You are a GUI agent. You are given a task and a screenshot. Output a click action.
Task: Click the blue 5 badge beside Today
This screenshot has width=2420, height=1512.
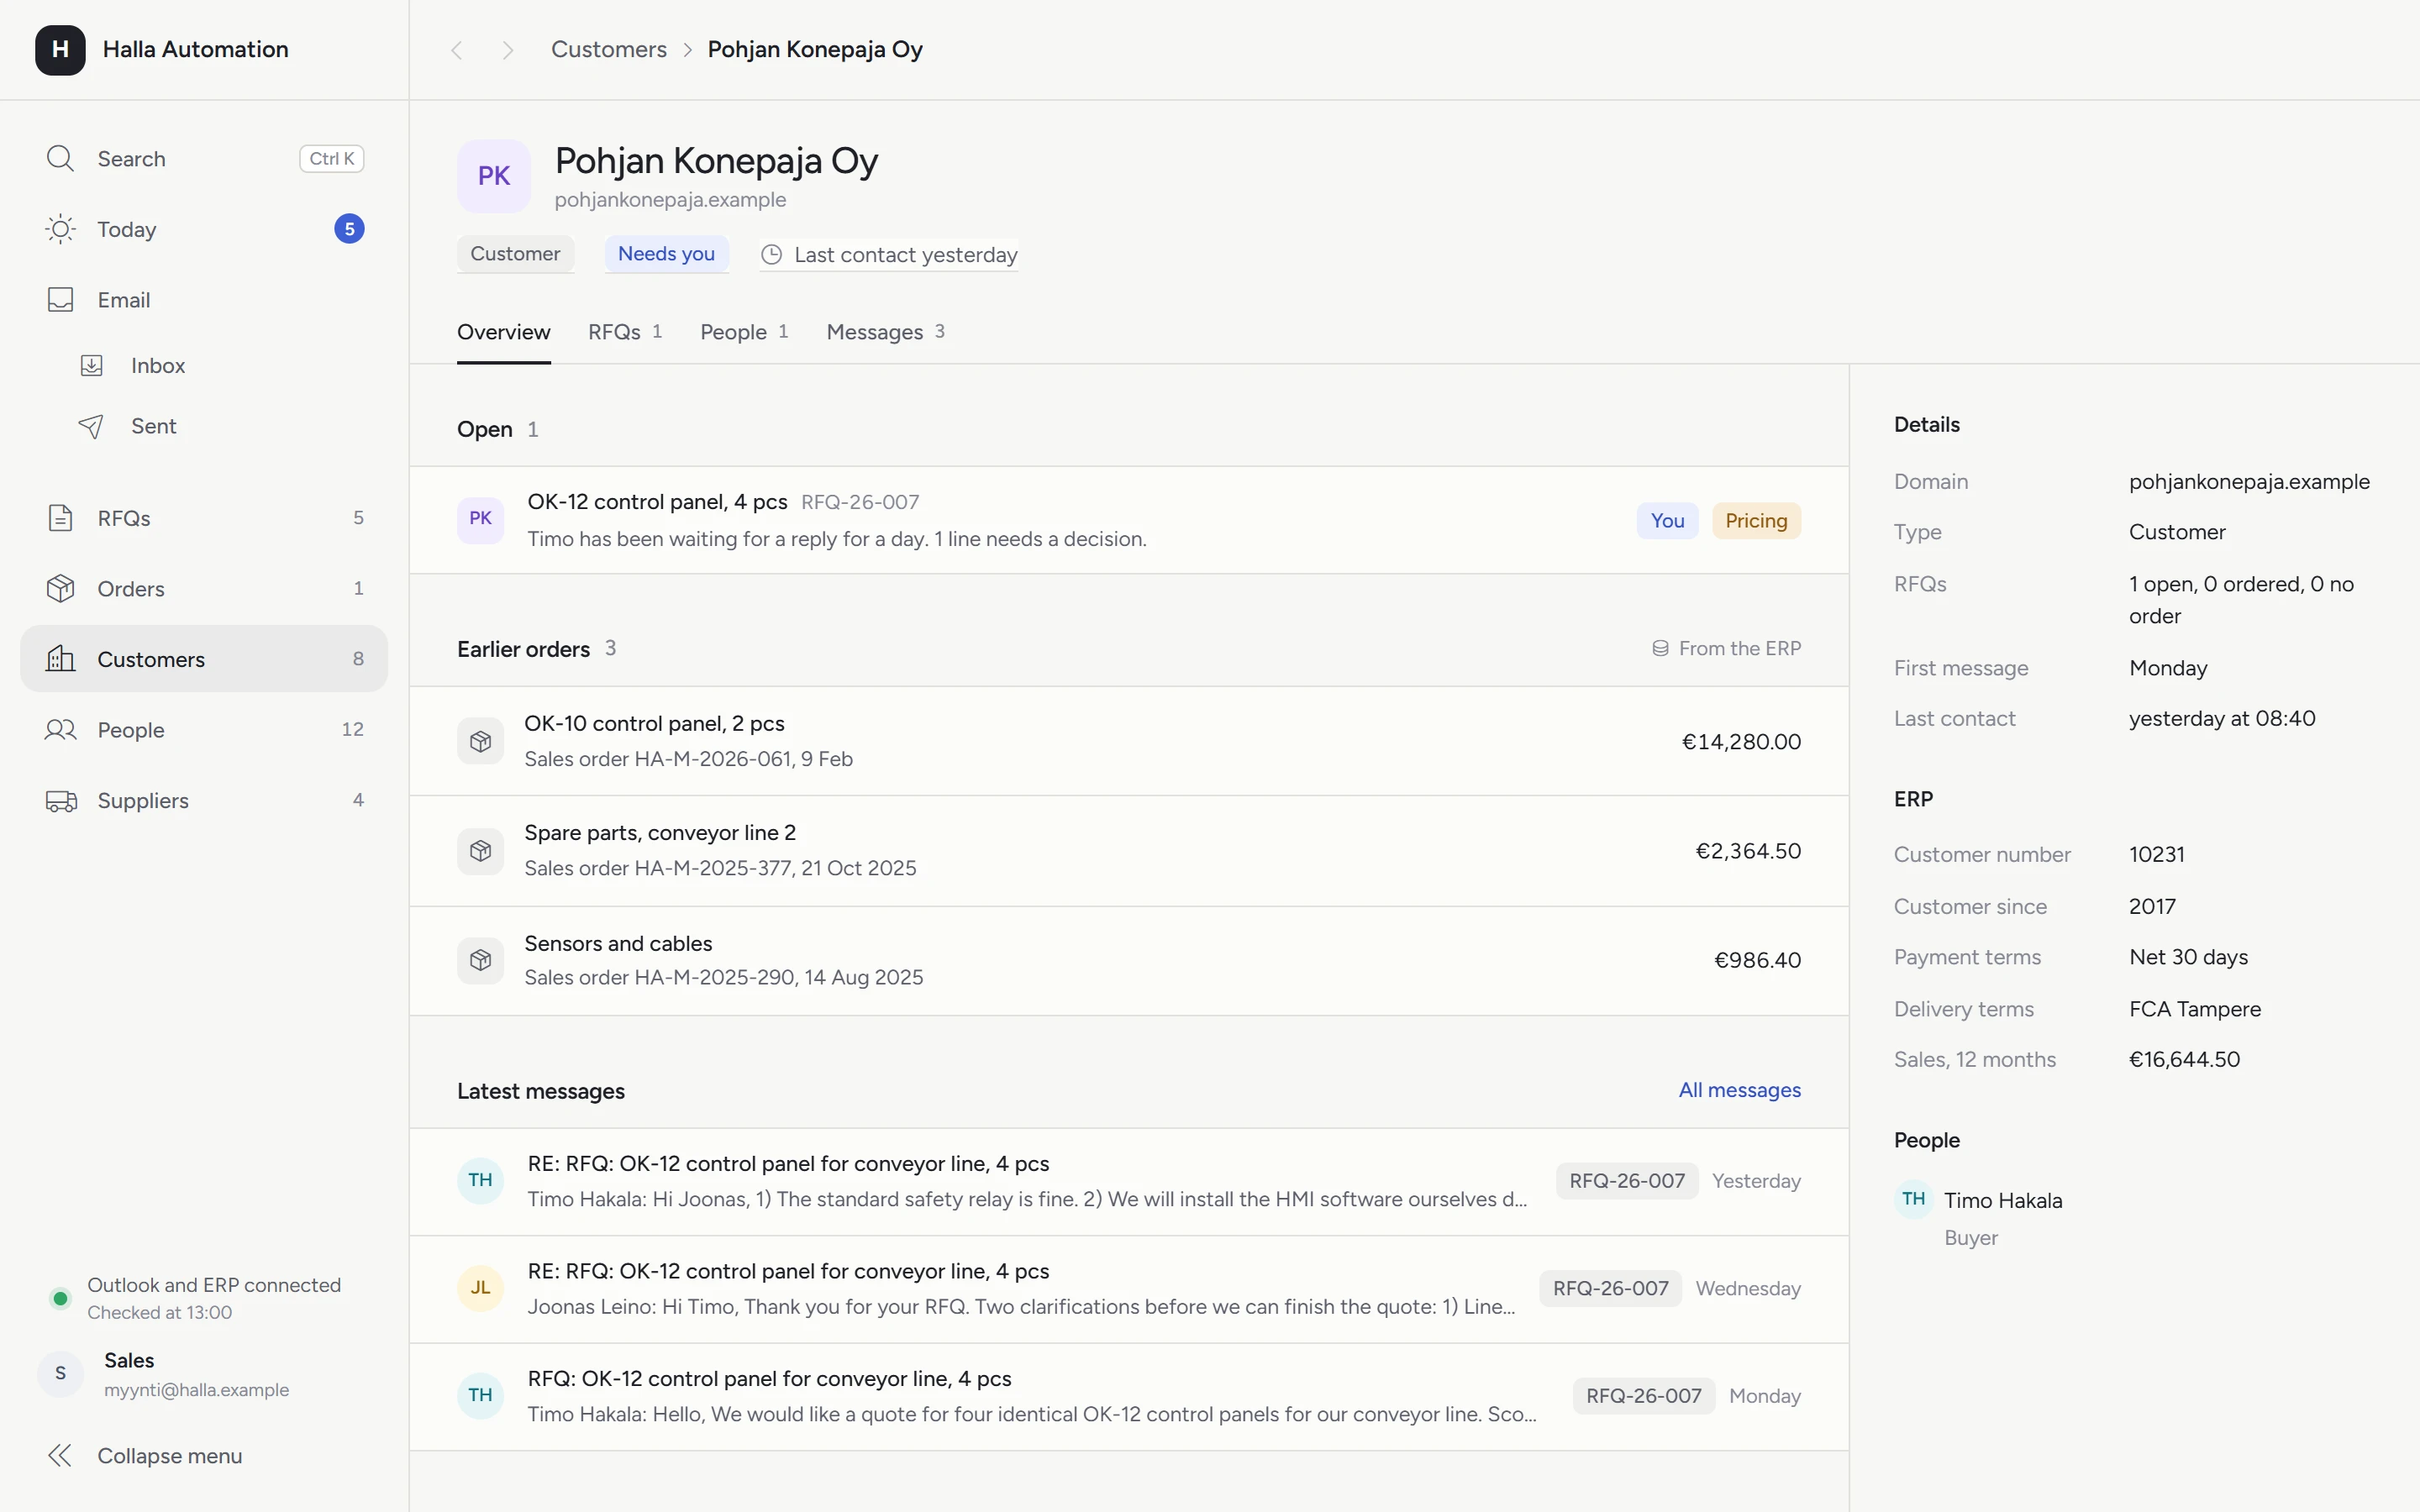click(349, 229)
